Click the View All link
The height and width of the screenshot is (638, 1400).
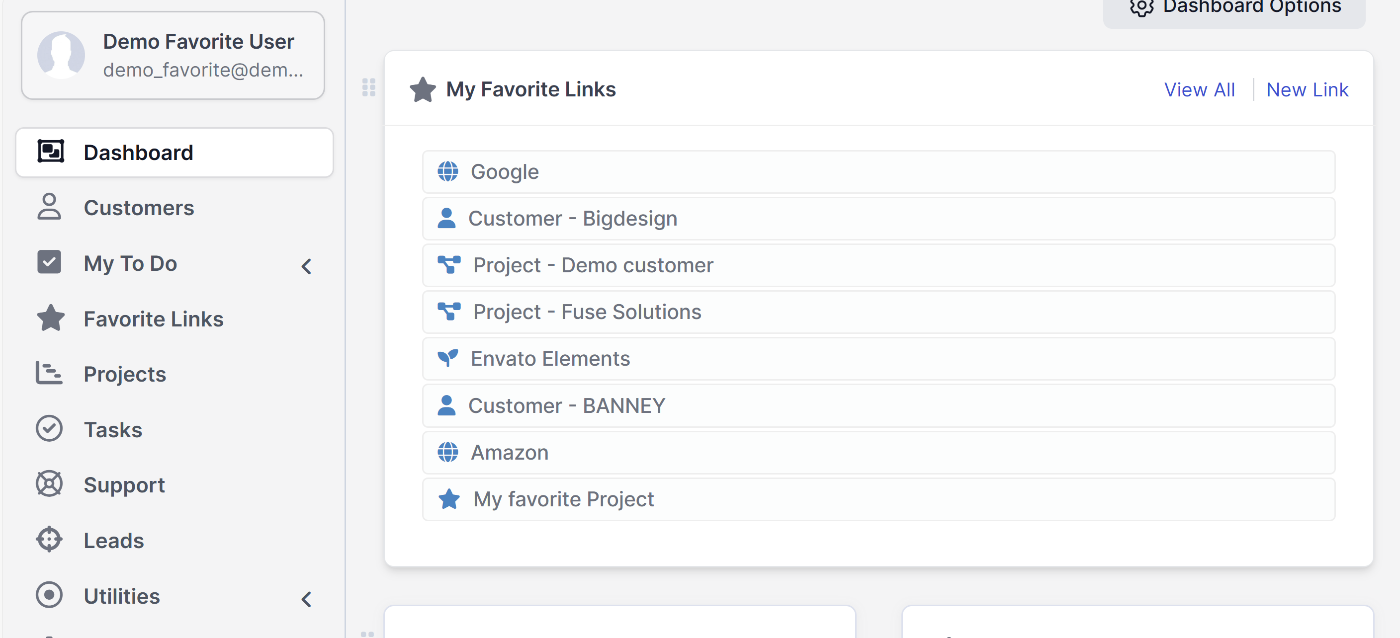point(1200,89)
